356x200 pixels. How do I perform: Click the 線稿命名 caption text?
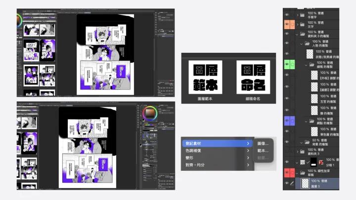253,99
